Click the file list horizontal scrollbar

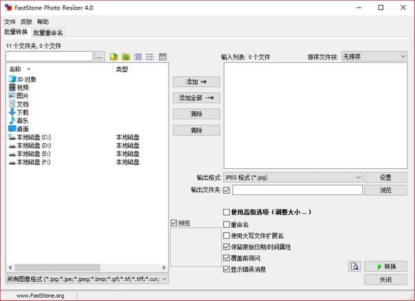click(83, 267)
